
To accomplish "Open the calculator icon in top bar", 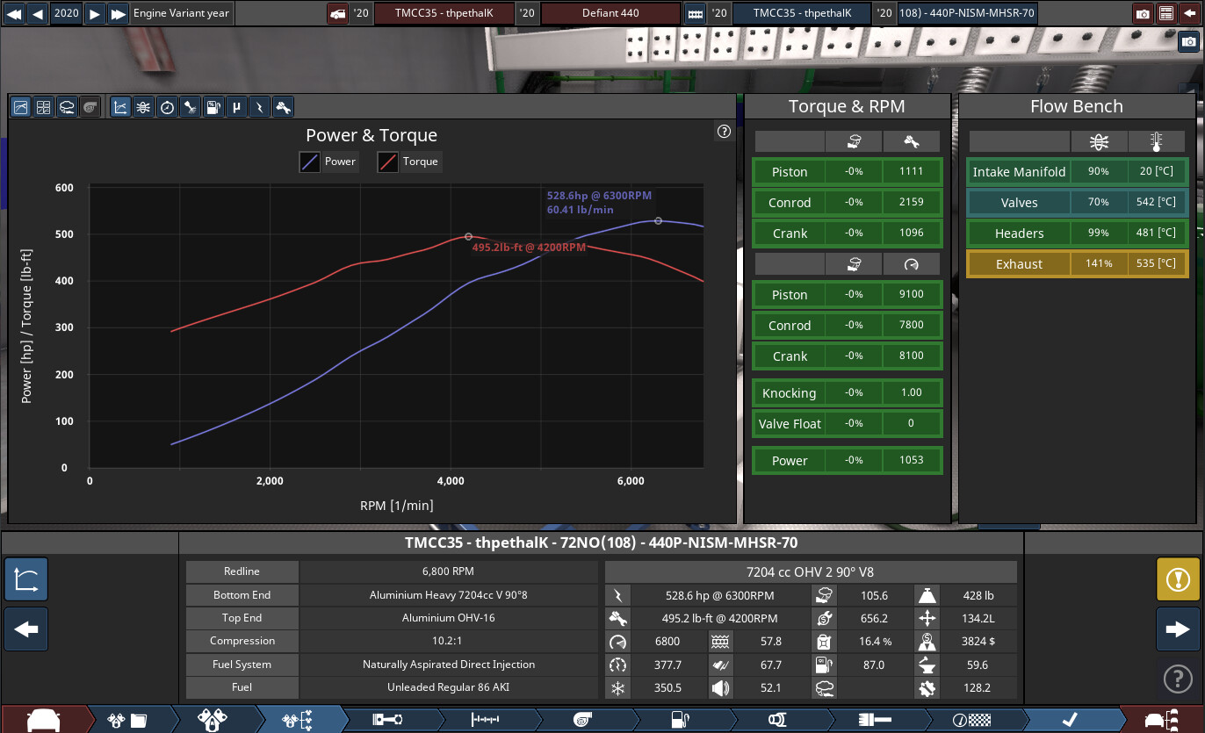I will pyautogui.click(x=1166, y=13).
